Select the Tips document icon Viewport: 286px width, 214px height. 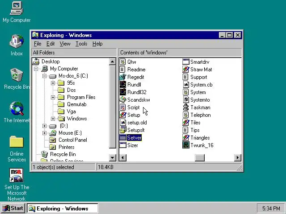coord(186,130)
